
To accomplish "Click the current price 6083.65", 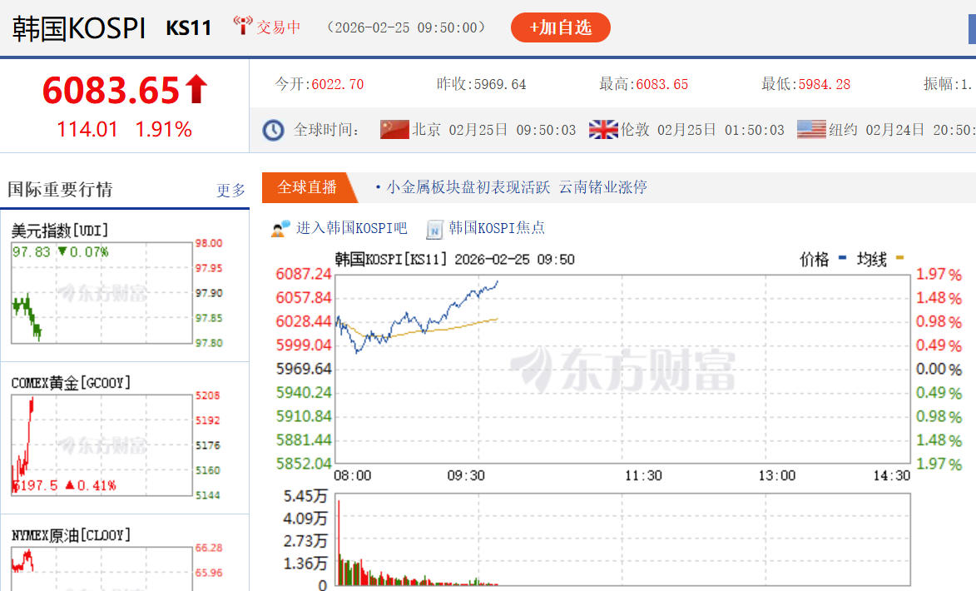I will coord(111,90).
